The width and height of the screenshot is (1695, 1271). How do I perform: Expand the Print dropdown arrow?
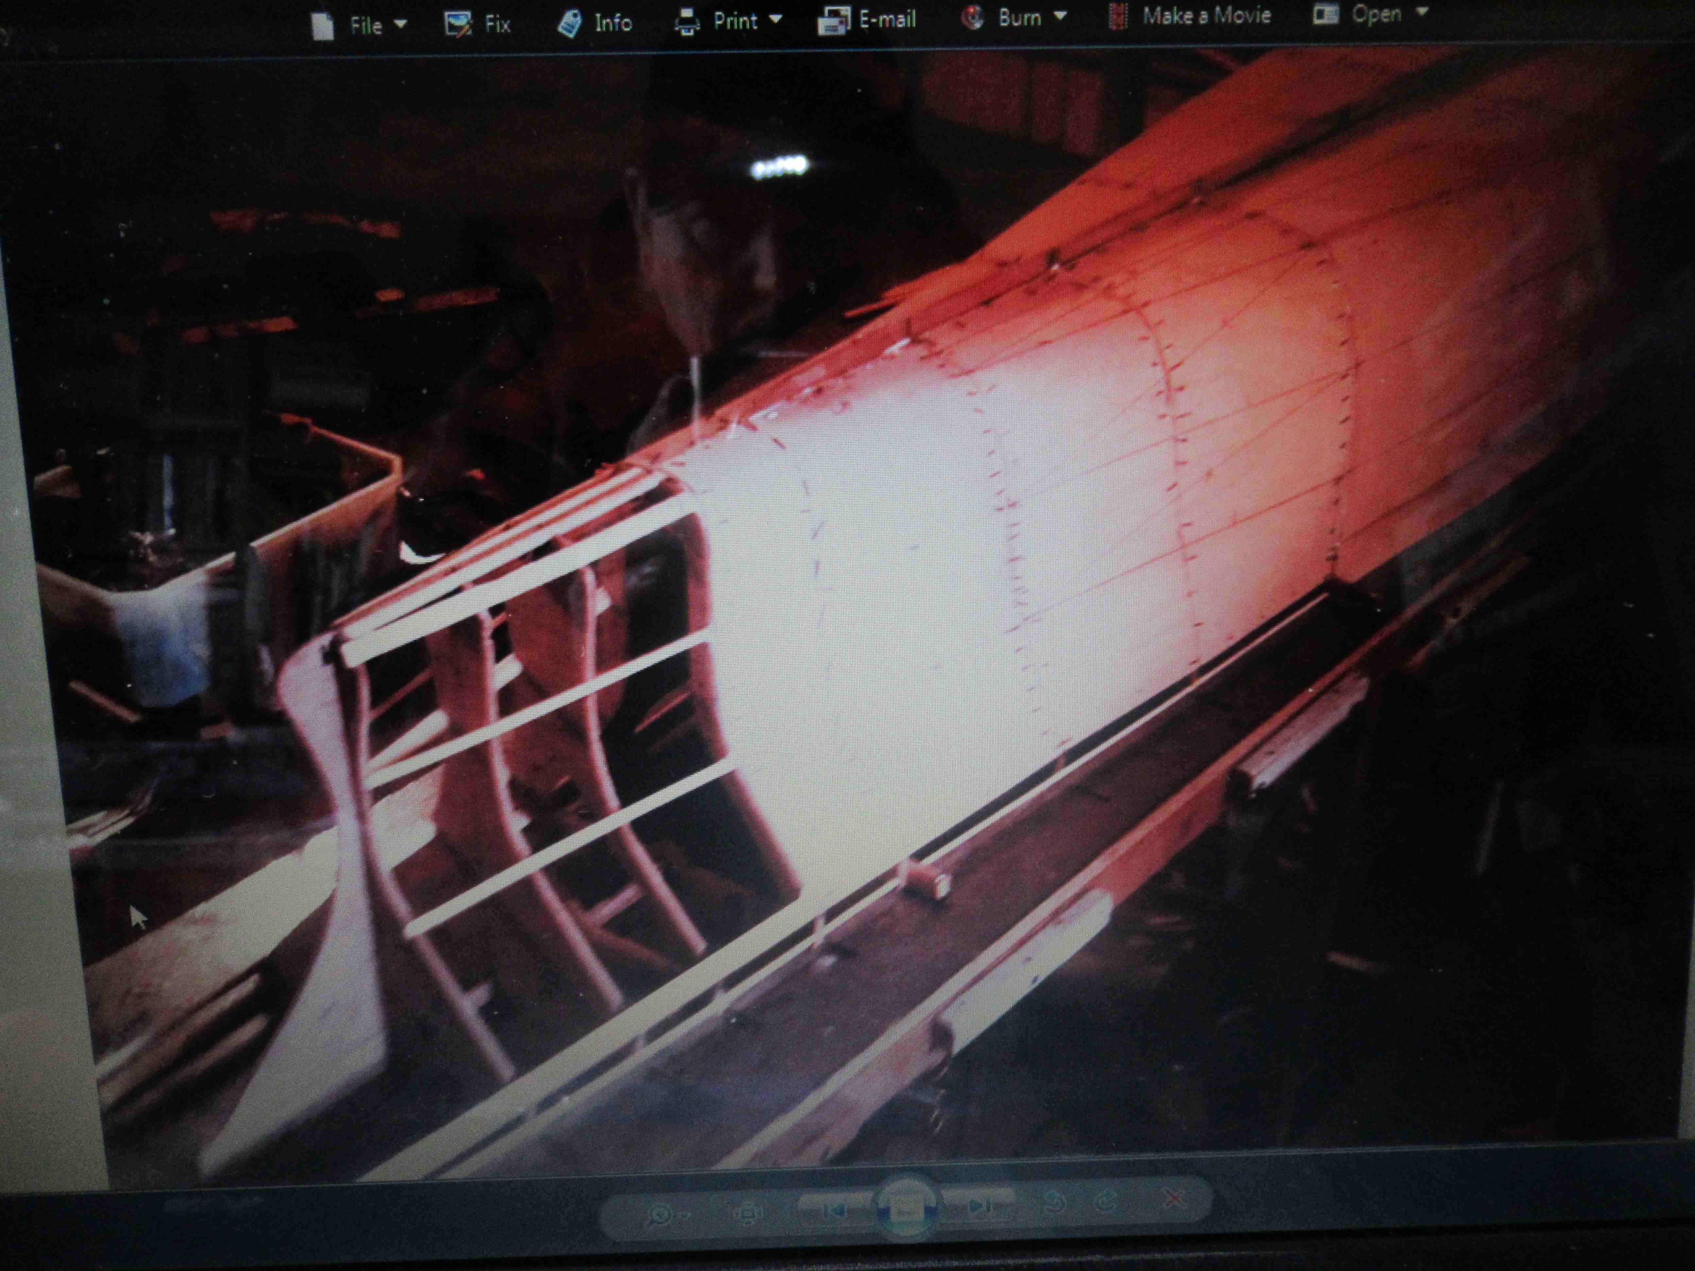776,19
